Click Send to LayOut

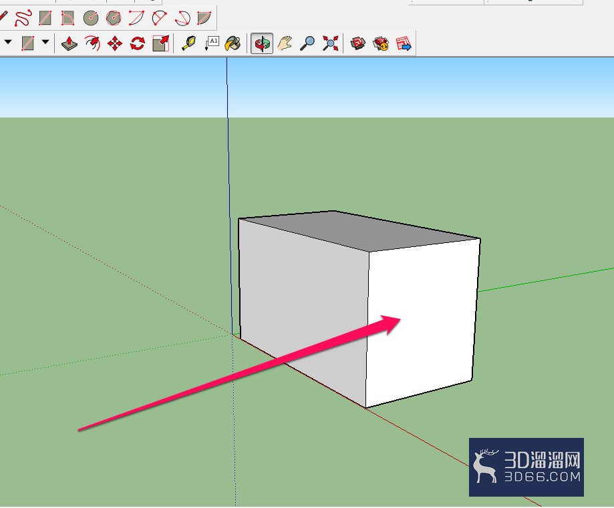[x=404, y=43]
